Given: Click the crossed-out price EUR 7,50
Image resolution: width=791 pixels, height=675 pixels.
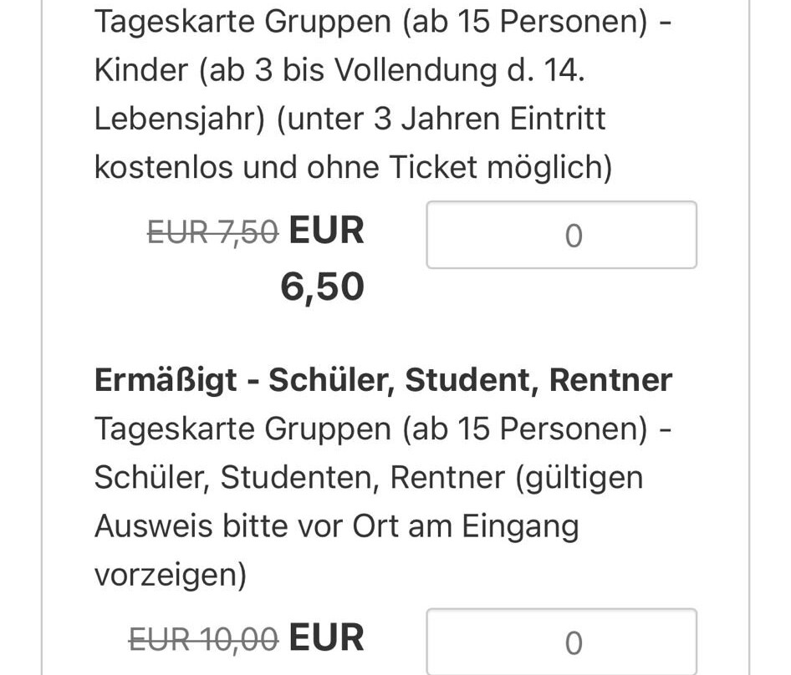Looking at the screenshot, I should (212, 232).
